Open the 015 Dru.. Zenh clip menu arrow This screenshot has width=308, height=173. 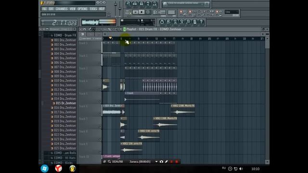[104, 106]
